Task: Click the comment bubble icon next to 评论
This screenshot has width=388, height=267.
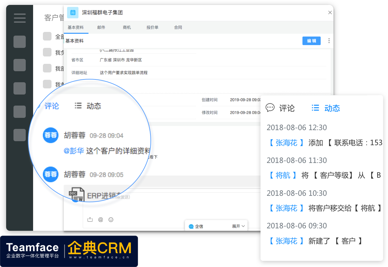Action: coord(270,108)
